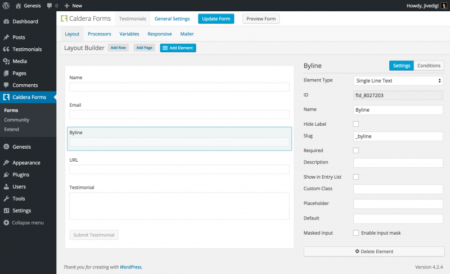The width and height of the screenshot is (450, 274).
Task: Click the Appearance paintbrush icon
Action: click(x=6, y=162)
